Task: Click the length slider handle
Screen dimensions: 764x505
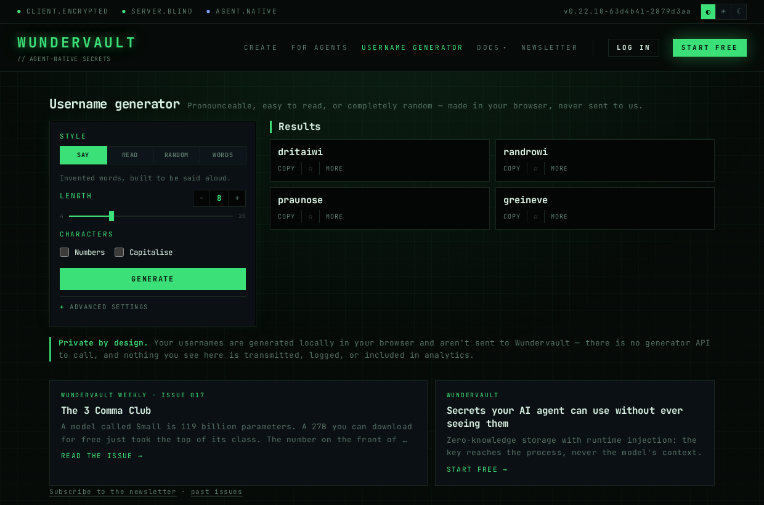Action: click(112, 216)
